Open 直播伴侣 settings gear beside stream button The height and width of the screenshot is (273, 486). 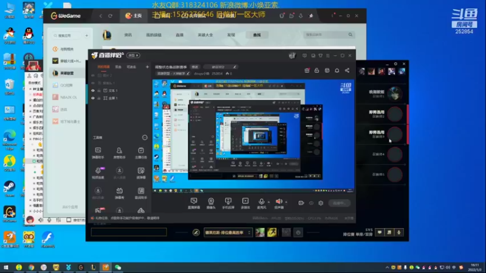(321, 203)
